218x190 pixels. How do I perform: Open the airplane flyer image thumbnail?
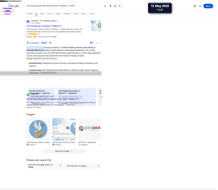coord(64,129)
